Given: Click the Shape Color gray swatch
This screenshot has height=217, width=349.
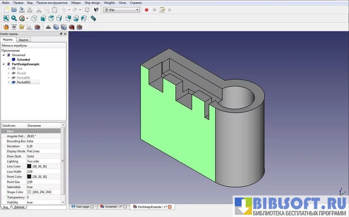Looking at the screenshot, I should [29, 192].
